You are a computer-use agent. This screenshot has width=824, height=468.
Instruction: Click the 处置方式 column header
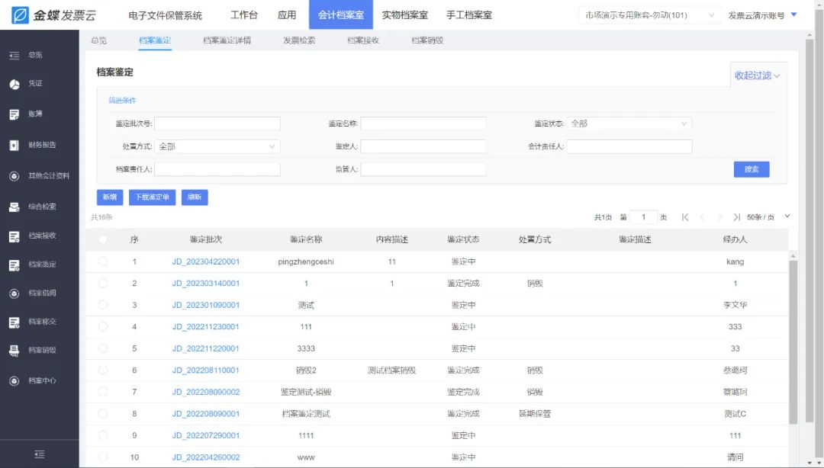pos(534,239)
